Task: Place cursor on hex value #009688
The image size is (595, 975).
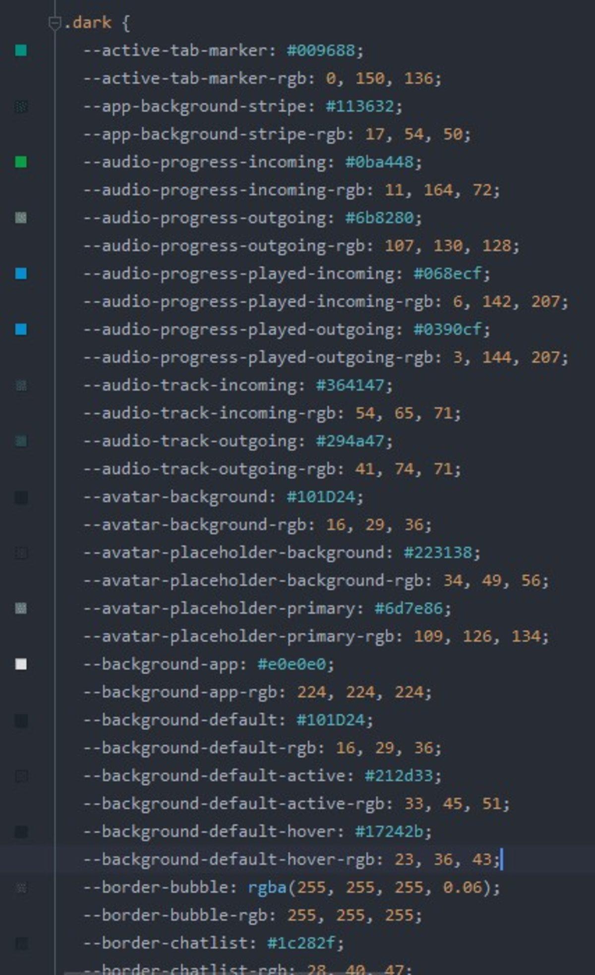Action: coord(321,51)
